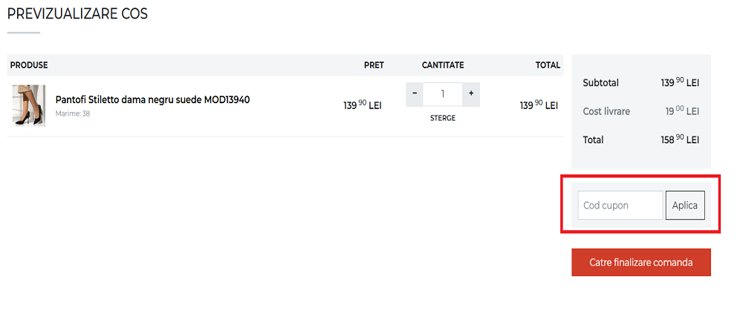Click the unit price under PRET
Screen dimensions: 743x334
(362, 105)
